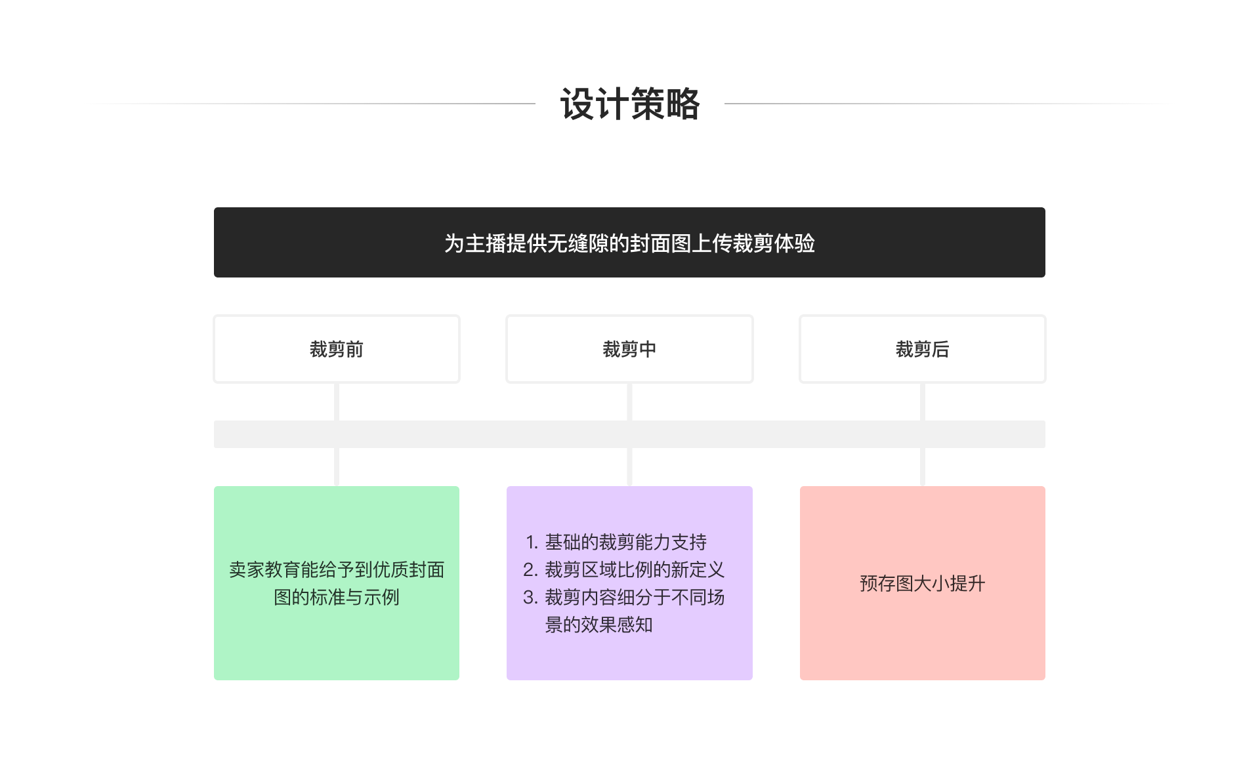The image size is (1260, 759).
Task: Click the connector line just above pink card
Action: tap(922, 467)
